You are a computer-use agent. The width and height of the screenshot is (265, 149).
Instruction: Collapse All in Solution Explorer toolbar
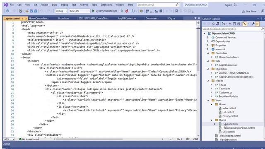tap(234, 24)
